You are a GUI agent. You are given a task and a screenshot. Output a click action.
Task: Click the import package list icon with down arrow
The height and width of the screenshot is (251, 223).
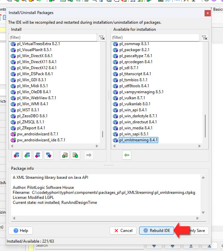coord(76,155)
